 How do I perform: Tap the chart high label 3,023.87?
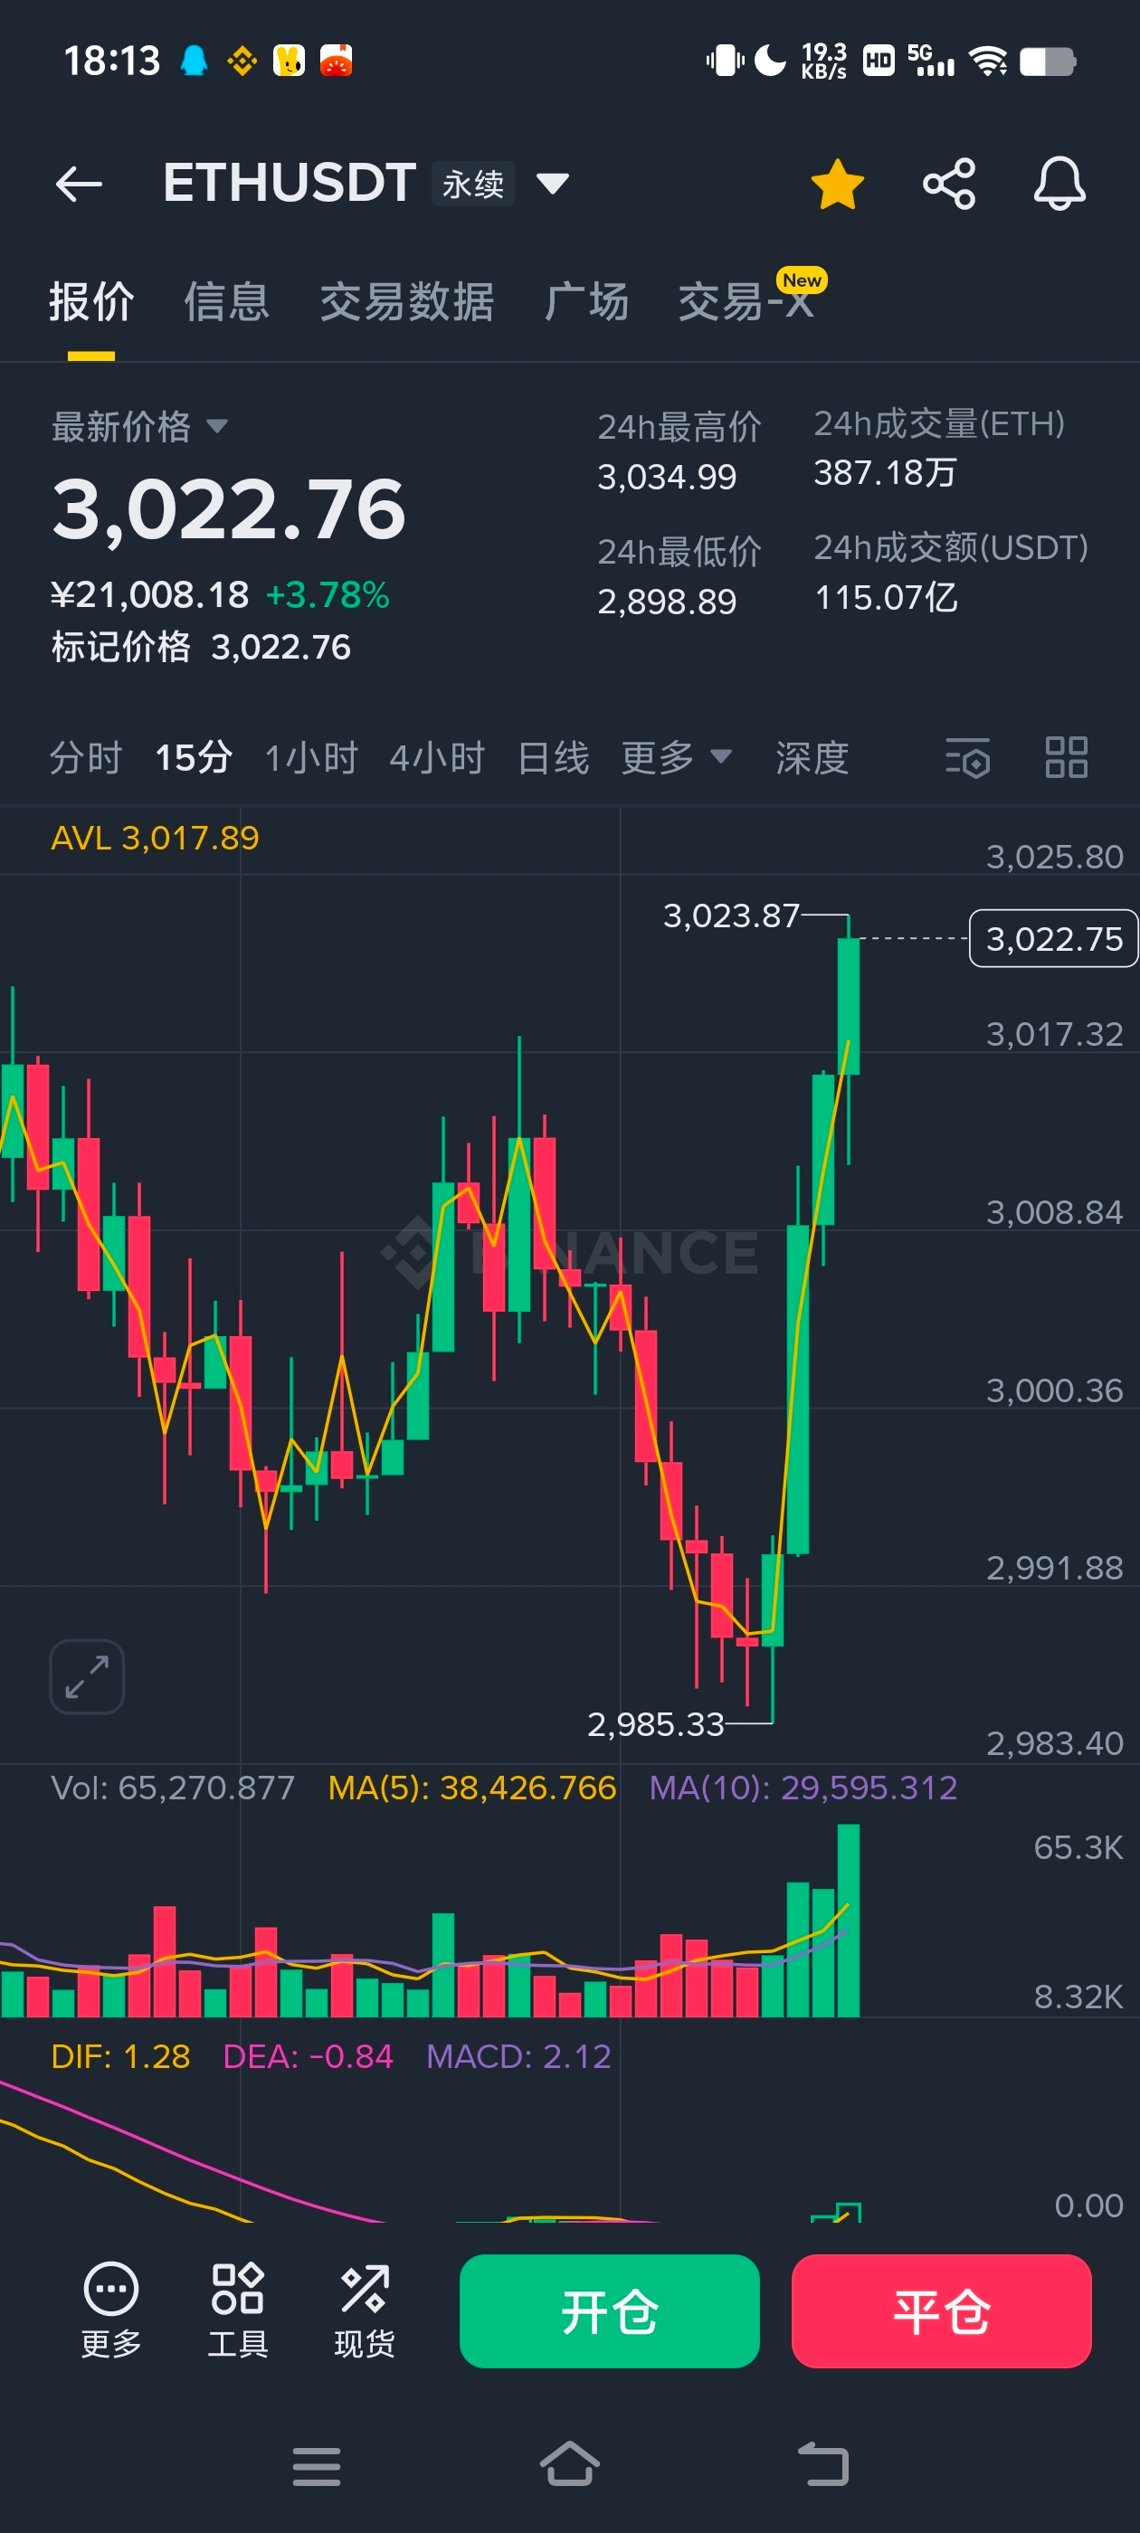(731, 916)
